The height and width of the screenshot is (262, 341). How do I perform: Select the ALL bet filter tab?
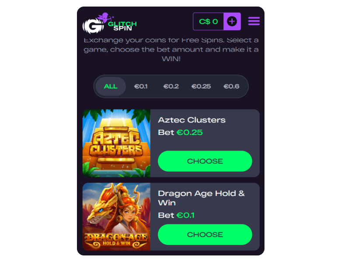[x=111, y=86]
